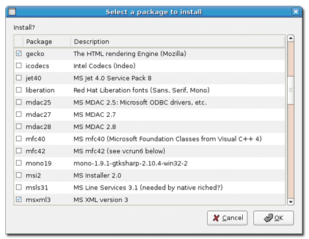Click "MS Jet 4.0 Service Pack 8"
This screenshot has width=309, height=239.
click(112, 78)
